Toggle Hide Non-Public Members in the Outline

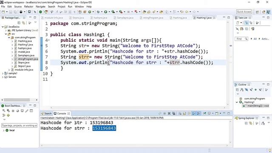(x=255, y=90)
